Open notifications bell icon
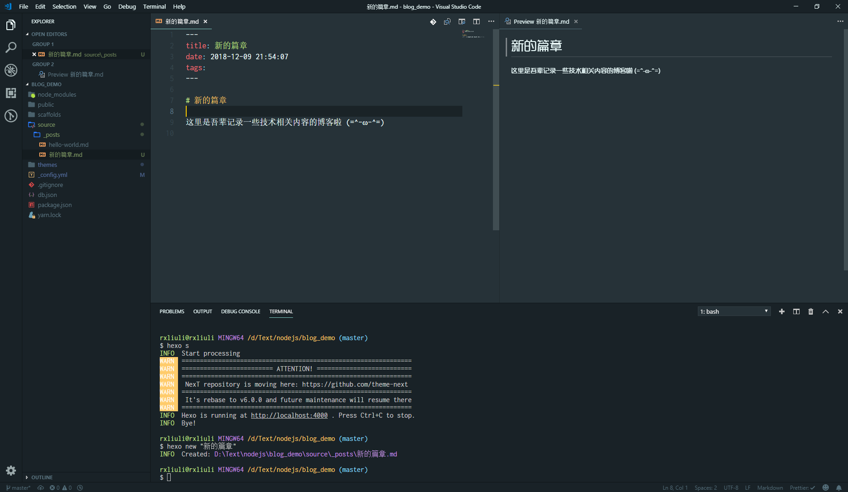This screenshot has width=848, height=492. (x=839, y=487)
